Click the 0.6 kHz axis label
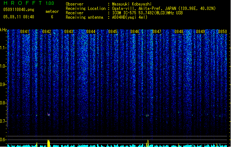231x147 pixels. point(3,140)
